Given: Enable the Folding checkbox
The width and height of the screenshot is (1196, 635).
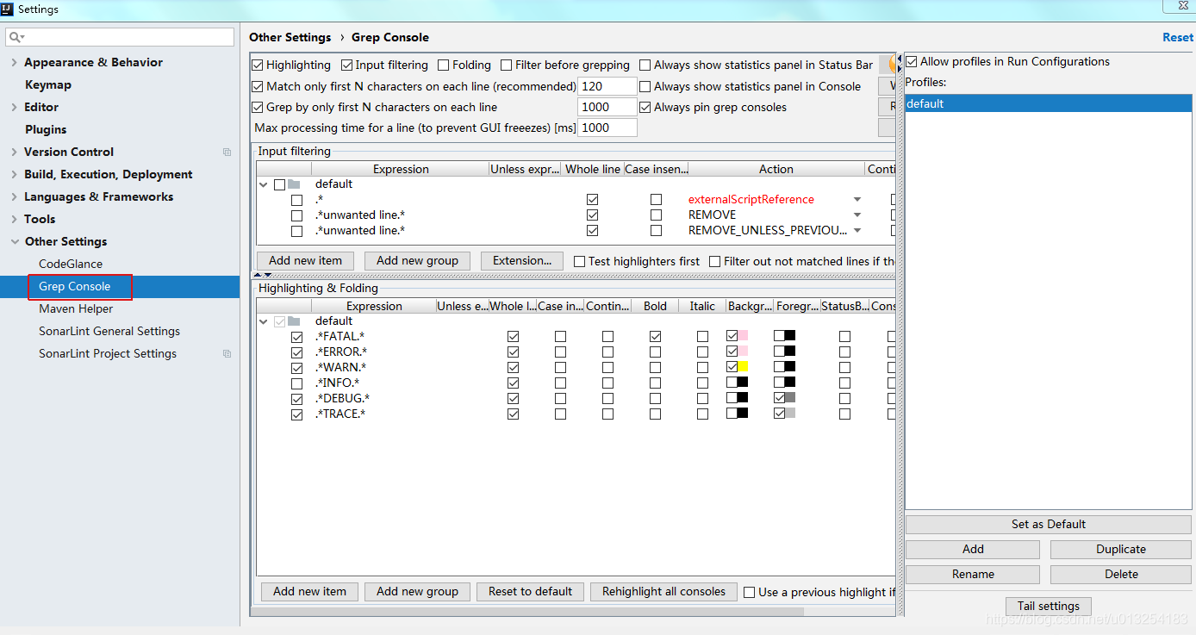Looking at the screenshot, I should click(443, 65).
